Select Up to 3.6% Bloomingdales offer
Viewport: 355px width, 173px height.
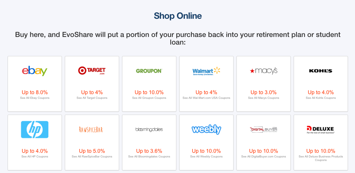pos(149,151)
